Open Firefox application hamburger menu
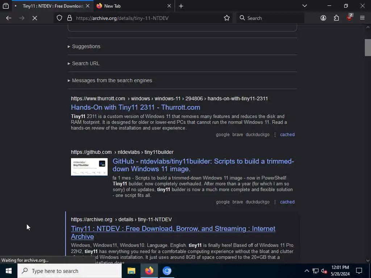 pos(362,18)
